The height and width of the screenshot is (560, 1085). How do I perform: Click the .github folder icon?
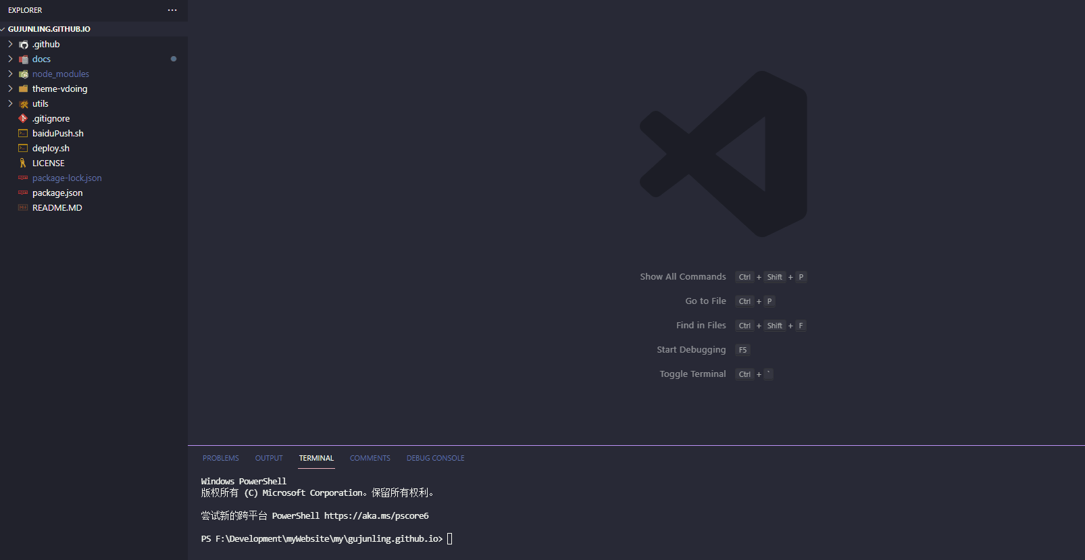click(24, 45)
